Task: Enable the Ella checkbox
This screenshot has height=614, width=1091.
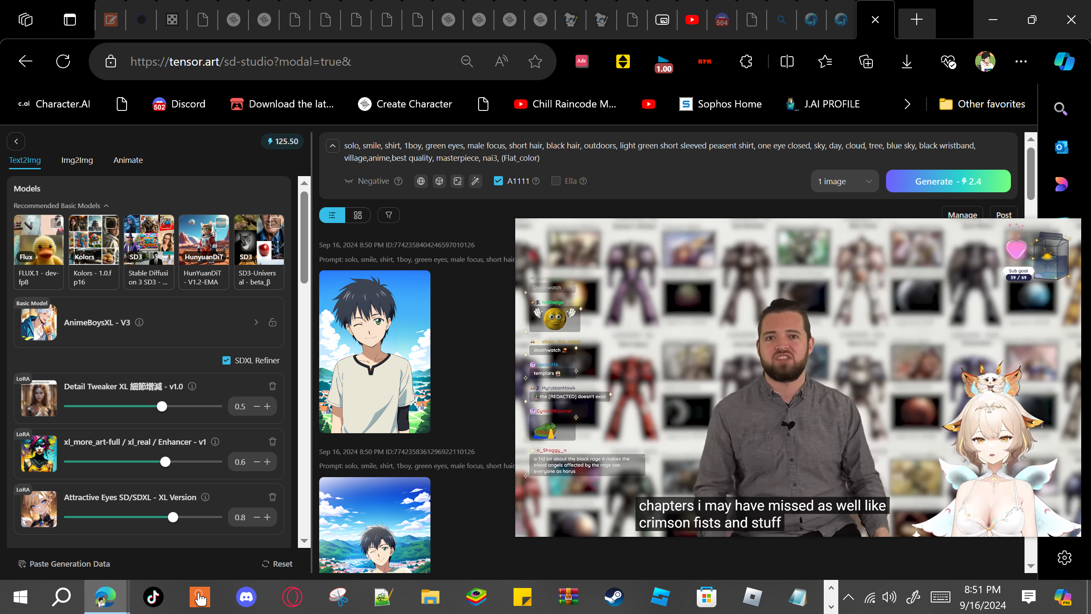Action: (x=556, y=181)
